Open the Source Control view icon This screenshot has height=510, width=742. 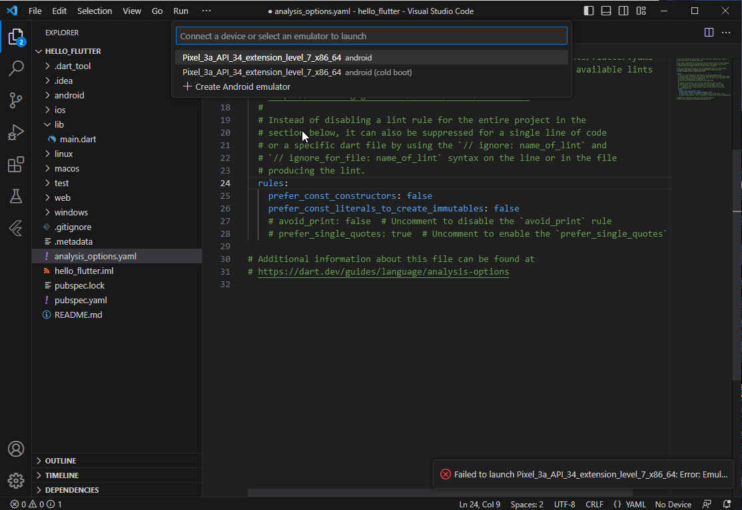15,100
